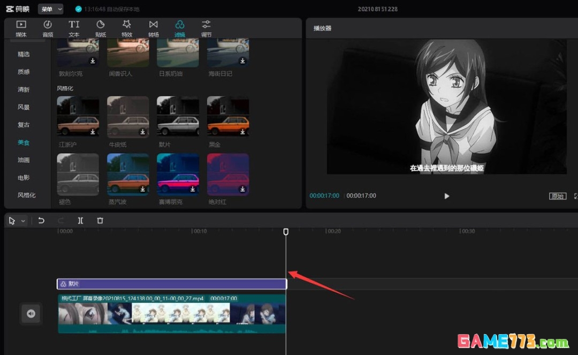
Task: Click the timeline playhead marker
Action: point(286,231)
